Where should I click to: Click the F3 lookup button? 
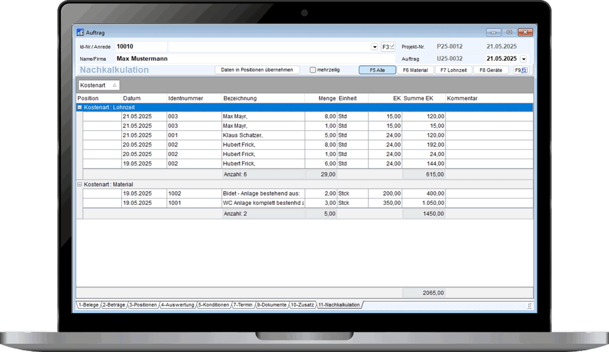(x=389, y=46)
